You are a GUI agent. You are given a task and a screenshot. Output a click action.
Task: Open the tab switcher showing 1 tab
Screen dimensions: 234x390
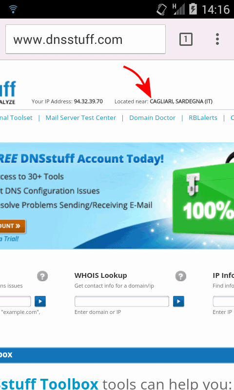point(186,39)
